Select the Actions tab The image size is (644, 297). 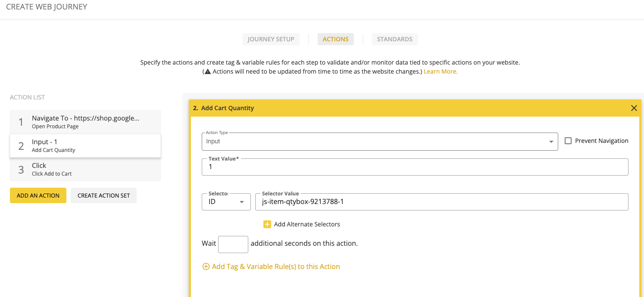[335, 39]
